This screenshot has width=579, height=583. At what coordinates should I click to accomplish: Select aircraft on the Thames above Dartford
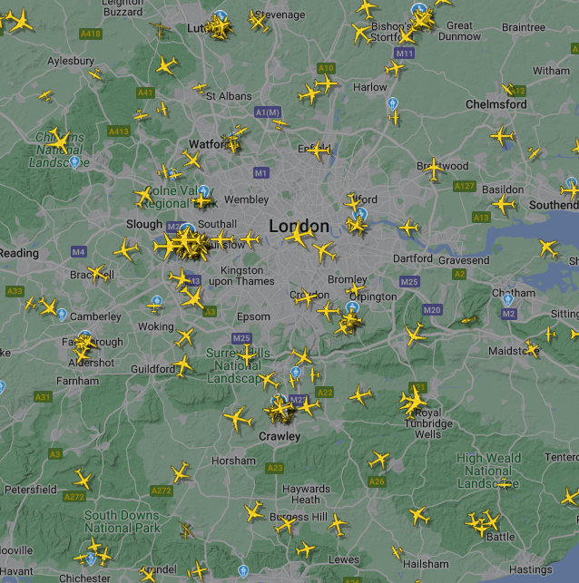[408, 228]
